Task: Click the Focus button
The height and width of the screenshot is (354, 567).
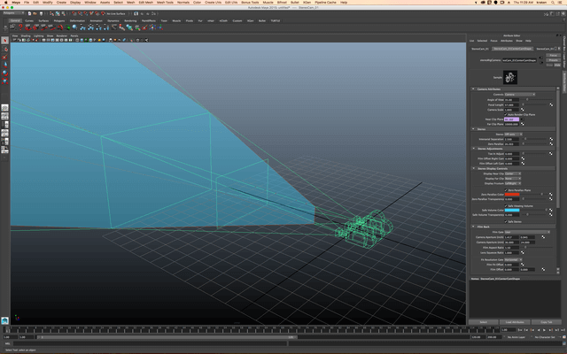Action: (553, 55)
